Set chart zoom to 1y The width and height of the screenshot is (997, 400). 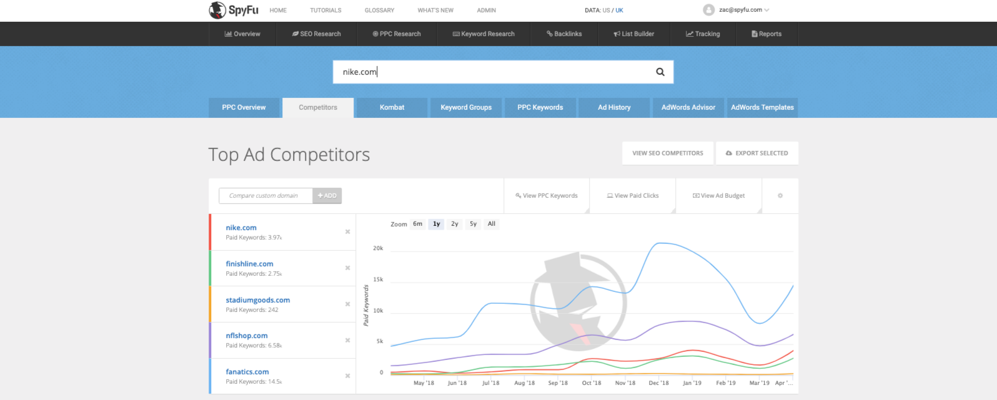pyautogui.click(x=437, y=224)
